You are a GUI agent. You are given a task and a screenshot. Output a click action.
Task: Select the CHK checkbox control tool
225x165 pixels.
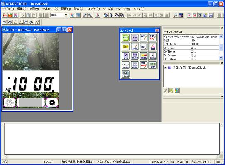click(125, 56)
